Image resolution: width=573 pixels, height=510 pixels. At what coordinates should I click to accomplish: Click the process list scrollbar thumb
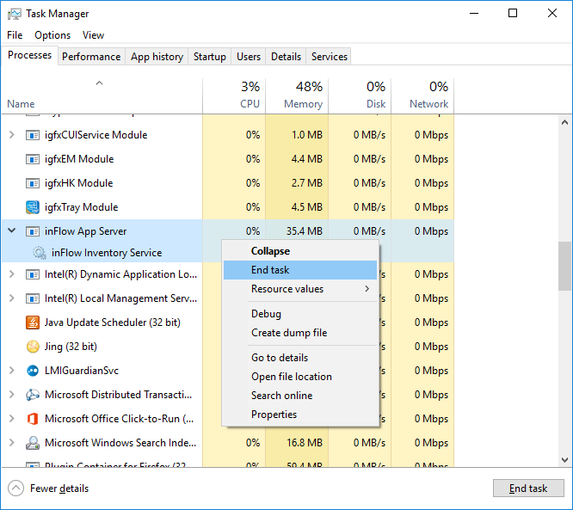click(564, 266)
